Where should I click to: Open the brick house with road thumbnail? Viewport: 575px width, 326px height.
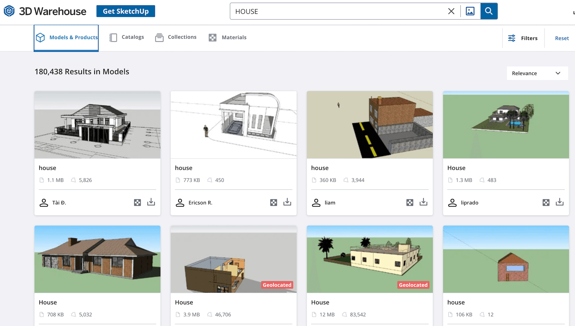(x=370, y=125)
